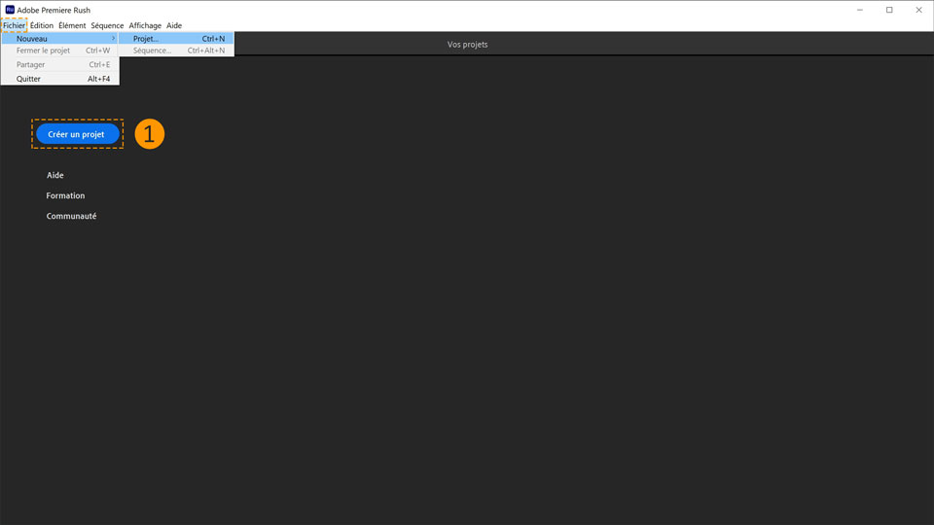Maximize the Premiere Rush window
This screenshot has width=934, height=525.
click(x=889, y=10)
